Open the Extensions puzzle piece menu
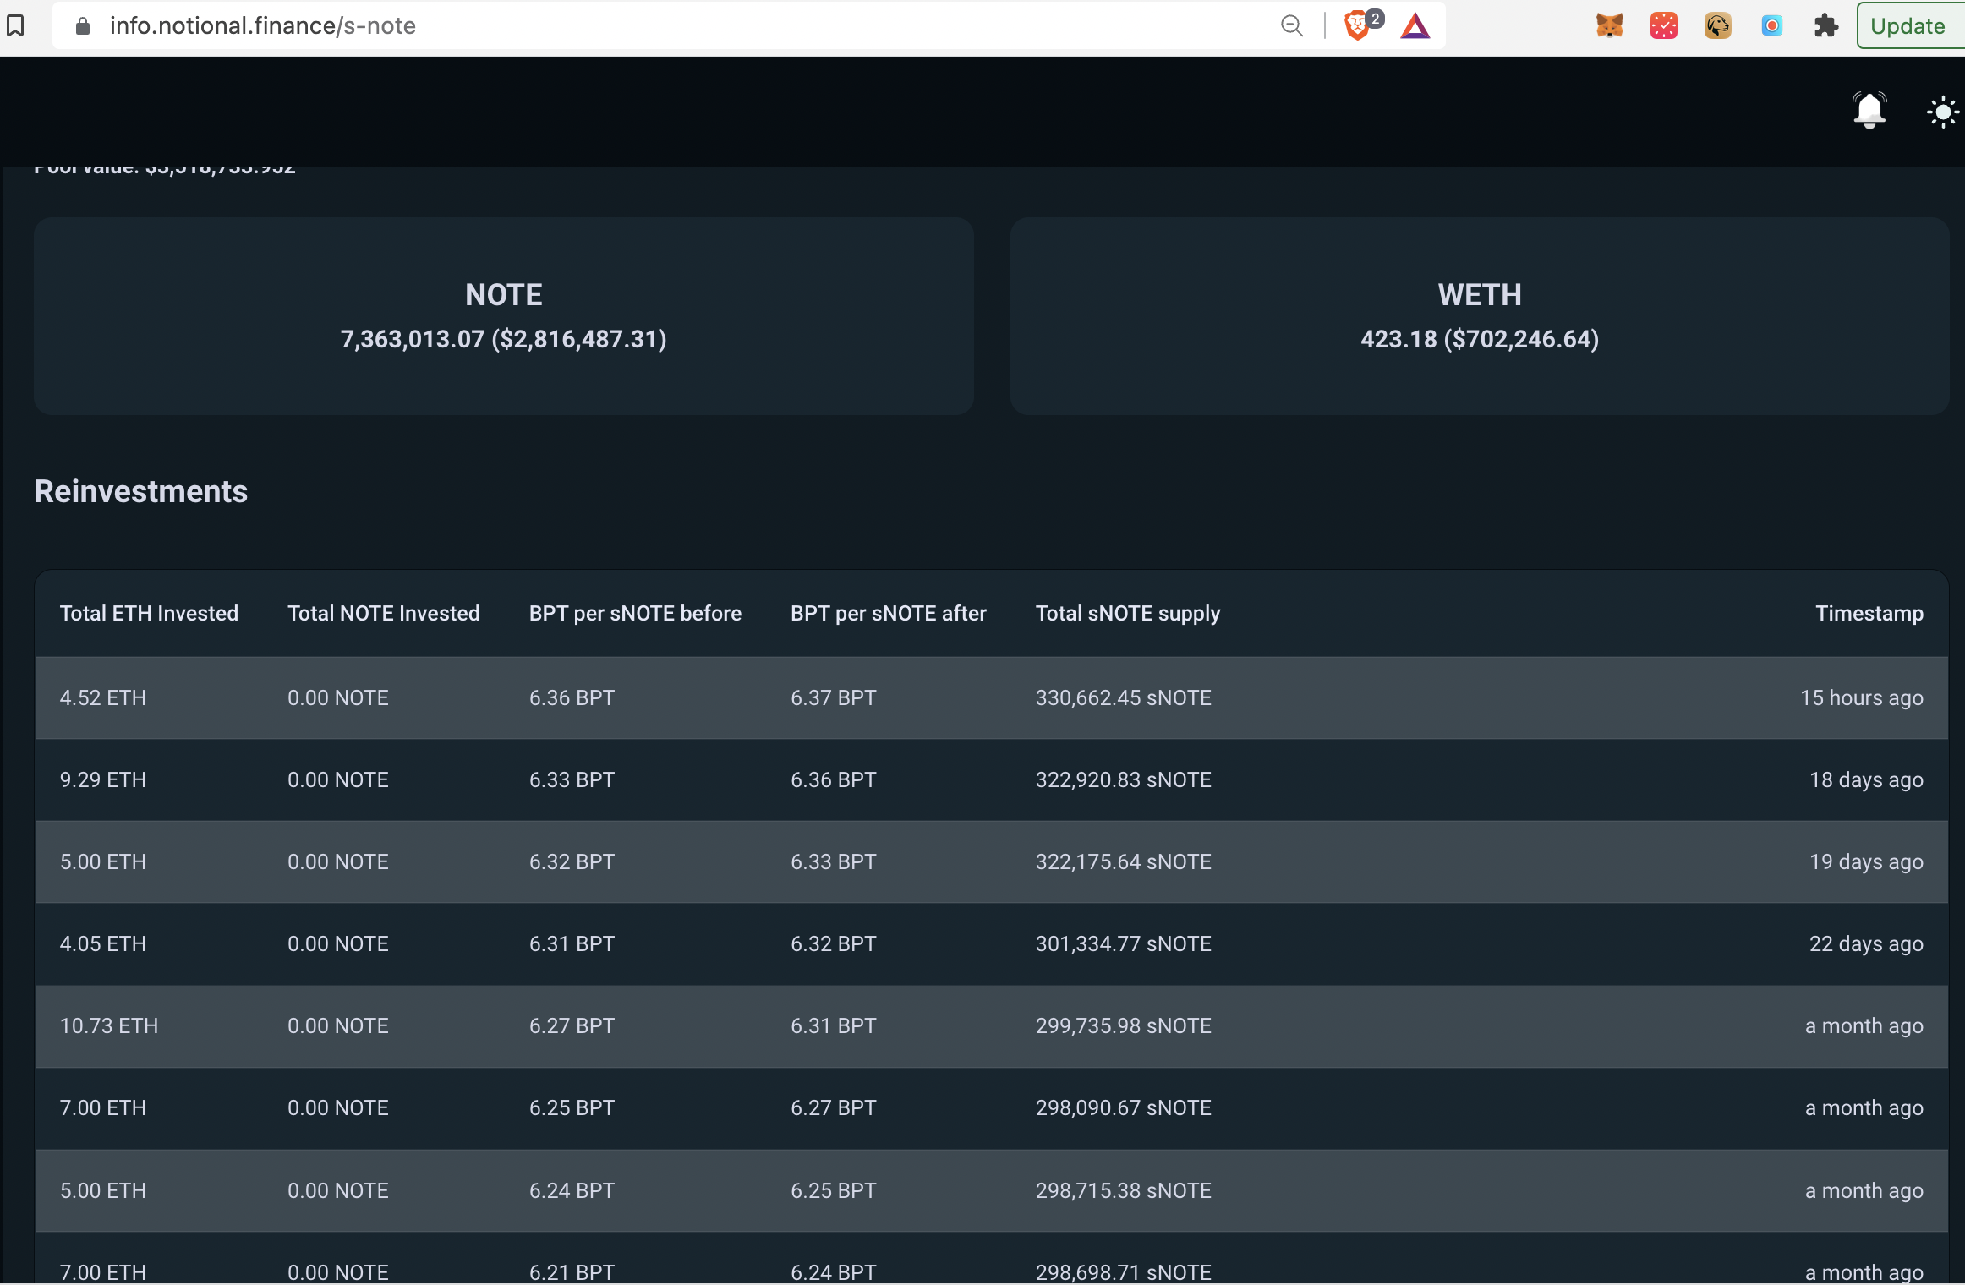 point(1825,25)
